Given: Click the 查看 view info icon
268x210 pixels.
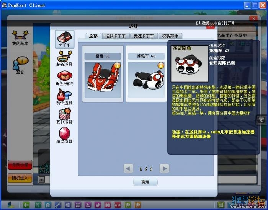Looking at the screenshot, I should coord(20,65).
